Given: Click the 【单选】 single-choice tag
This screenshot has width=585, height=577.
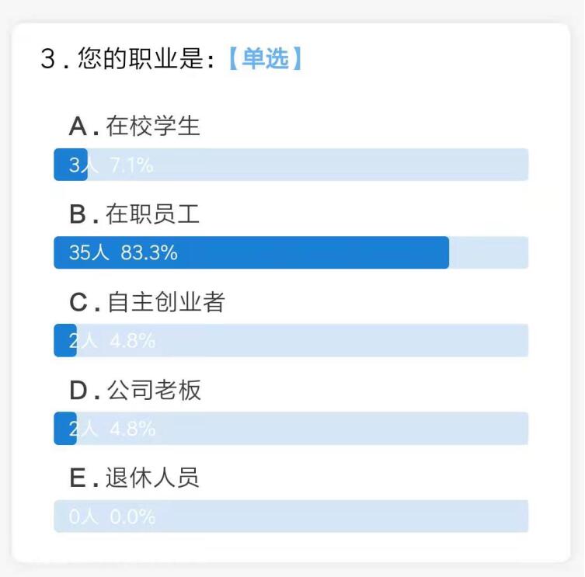Looking at the screenshot, I should click(266, 58).
